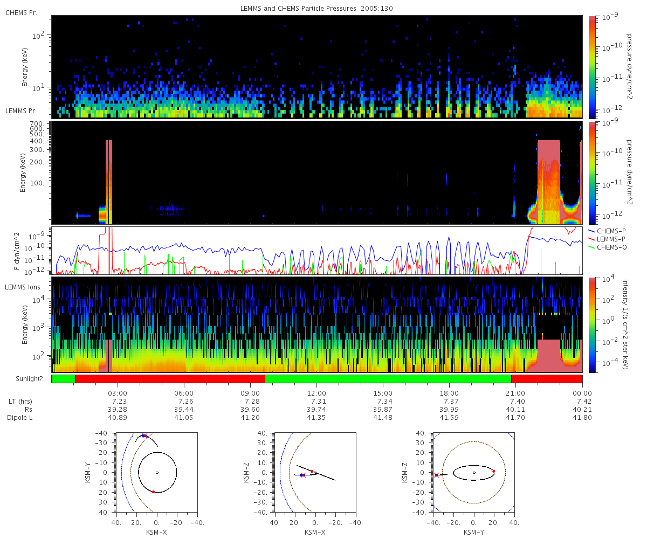Click the CHEMS-O legend entry
Image resolution: width=647 pixels, height=539 pixels.
click(x=607, y=246)
